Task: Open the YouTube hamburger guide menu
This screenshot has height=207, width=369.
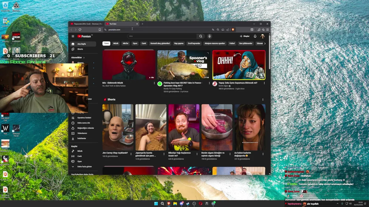Action: coord(73,36)
